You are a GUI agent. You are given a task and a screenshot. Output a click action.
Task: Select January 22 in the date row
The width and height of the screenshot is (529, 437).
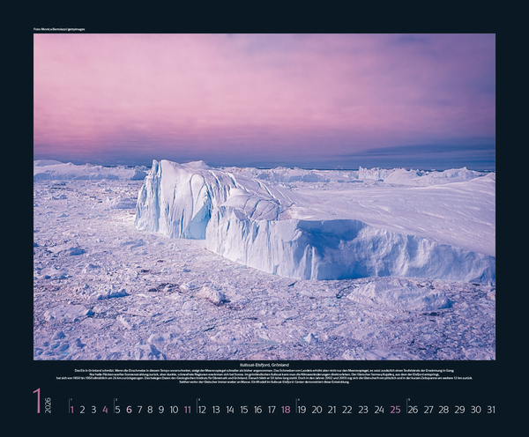(346, 409)
